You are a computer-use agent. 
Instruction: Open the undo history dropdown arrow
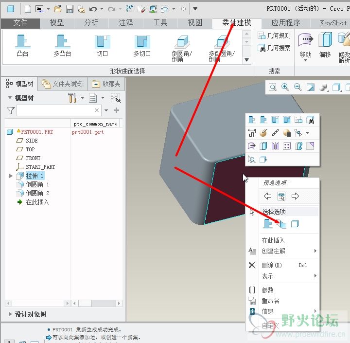point(102,9)
